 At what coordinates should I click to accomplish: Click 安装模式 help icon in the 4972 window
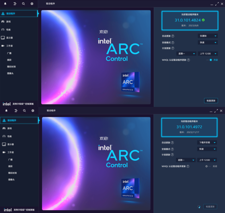(172, 149)
